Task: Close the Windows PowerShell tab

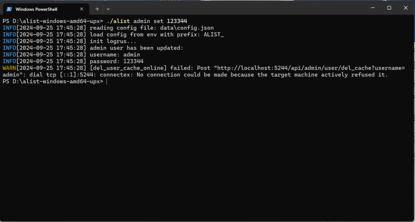Action: [81, 9]
